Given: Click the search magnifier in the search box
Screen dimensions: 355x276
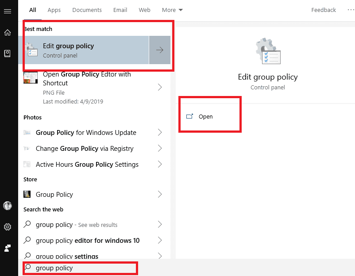Looking at the screenshot, I should (28, 267).
